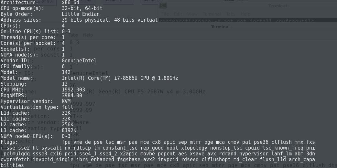337x168 pixels.
Task: Open Help menu above the apt-get command
Action: tap(245, 14)
